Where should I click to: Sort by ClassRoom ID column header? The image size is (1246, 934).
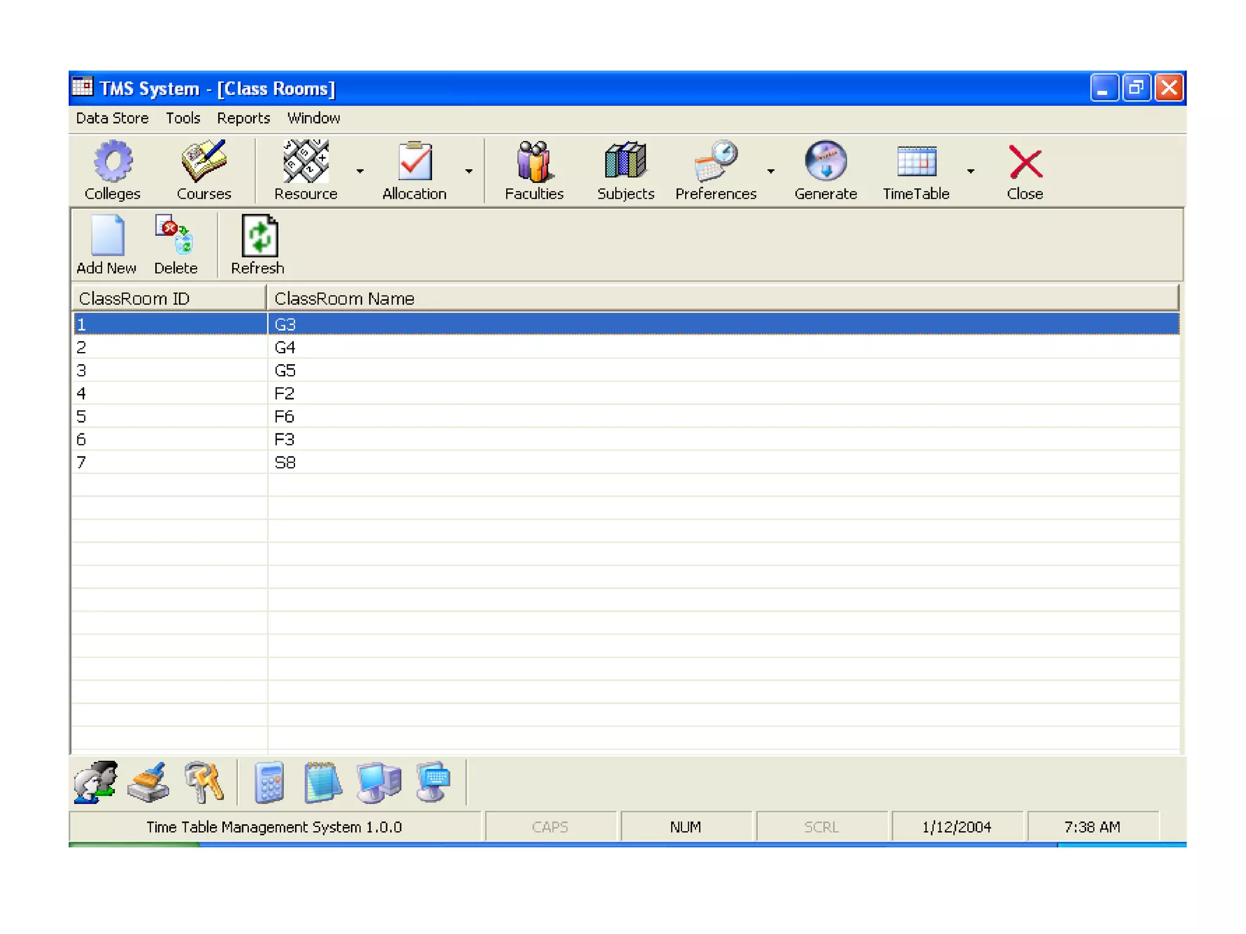[x=169, y=298]
